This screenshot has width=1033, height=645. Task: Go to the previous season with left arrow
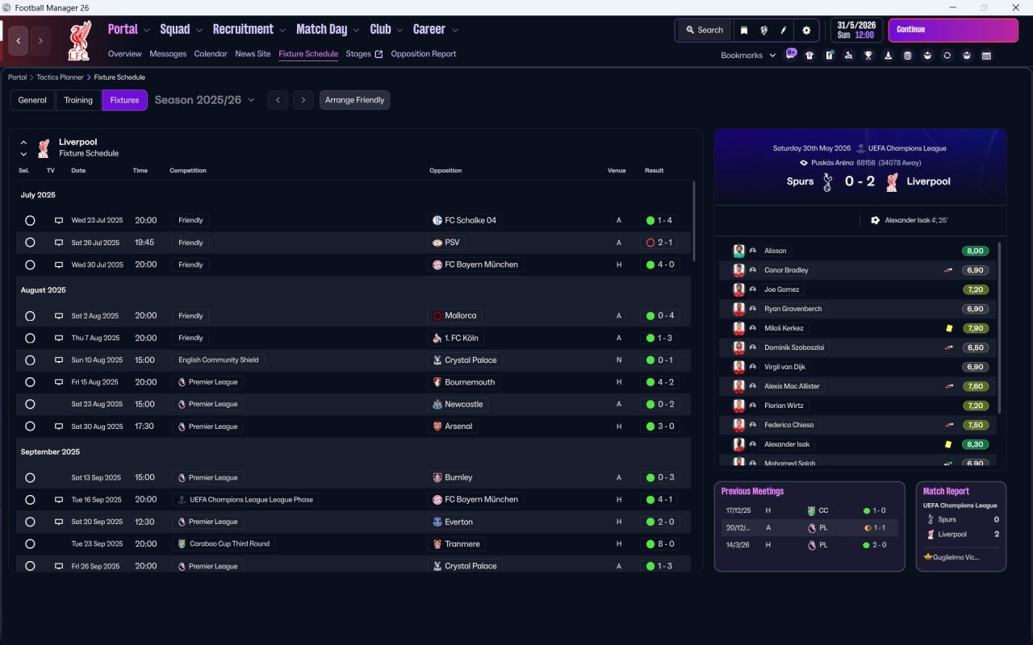pos(278,100)
